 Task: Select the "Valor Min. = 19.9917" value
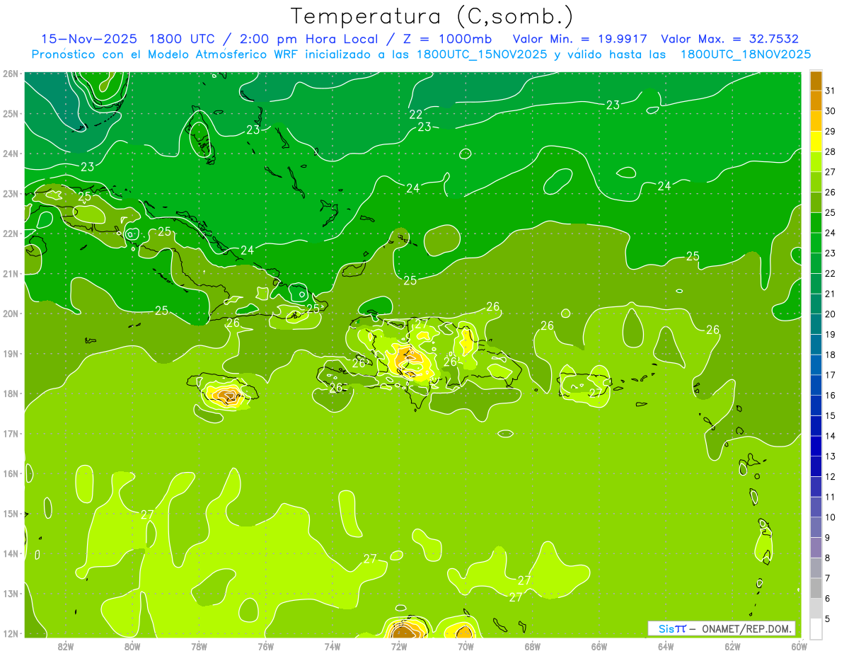[x=580, y=39]
